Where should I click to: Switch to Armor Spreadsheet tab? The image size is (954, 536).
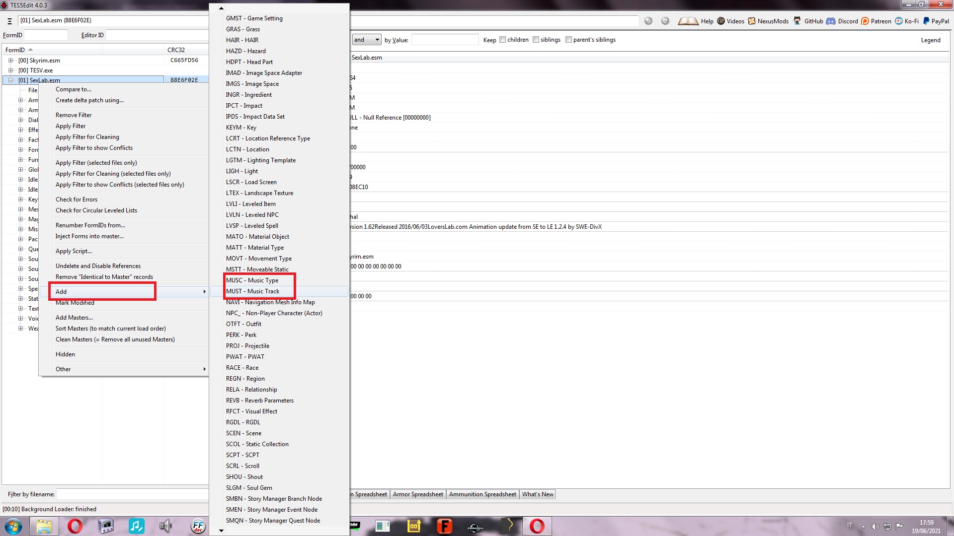click(418, 494)
